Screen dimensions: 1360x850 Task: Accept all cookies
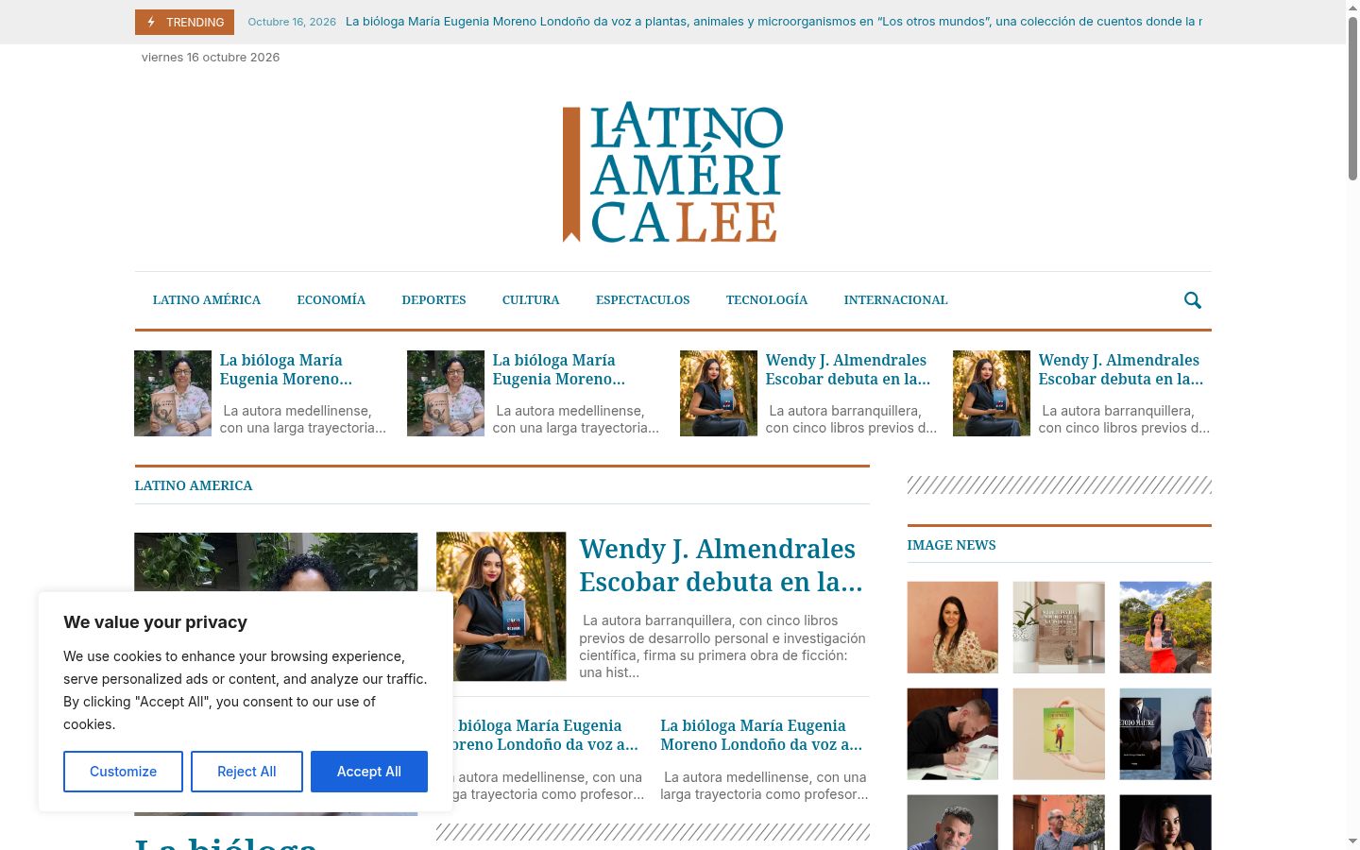click(369, 772)
